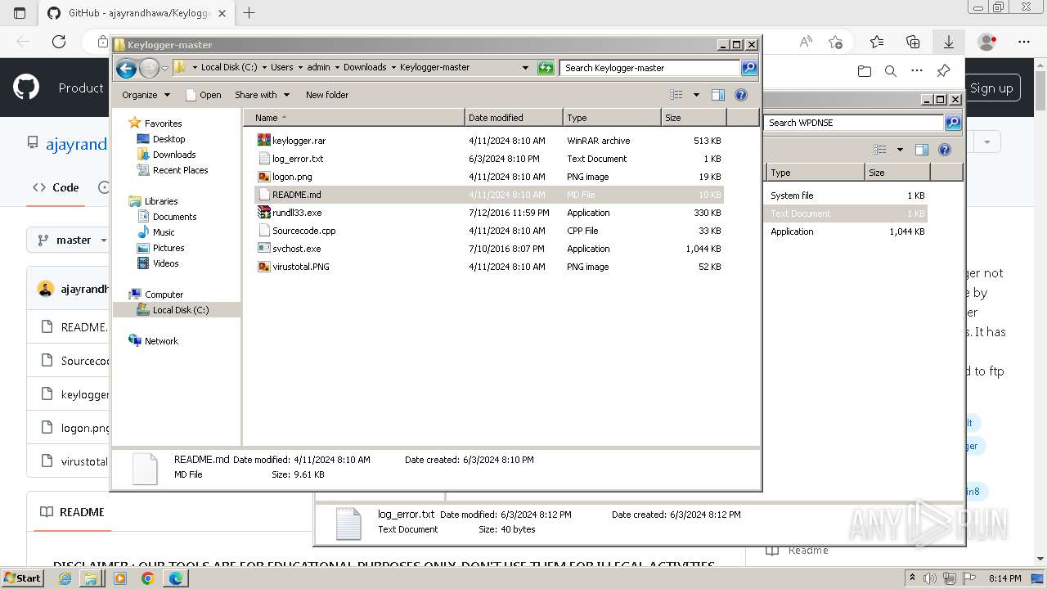Open the Share with menu
This screenshot has height=589, width=1047.
261,95
